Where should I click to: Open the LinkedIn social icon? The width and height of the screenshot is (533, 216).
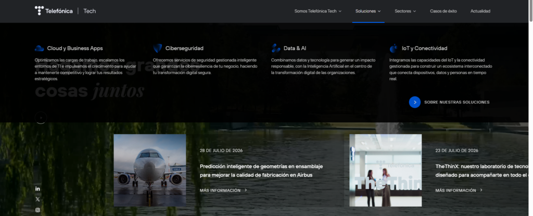click(x=37, y=189)
